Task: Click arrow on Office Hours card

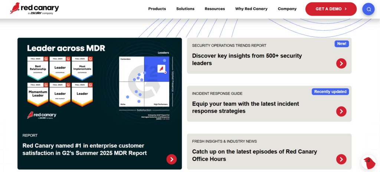Action: coord(341,159)
